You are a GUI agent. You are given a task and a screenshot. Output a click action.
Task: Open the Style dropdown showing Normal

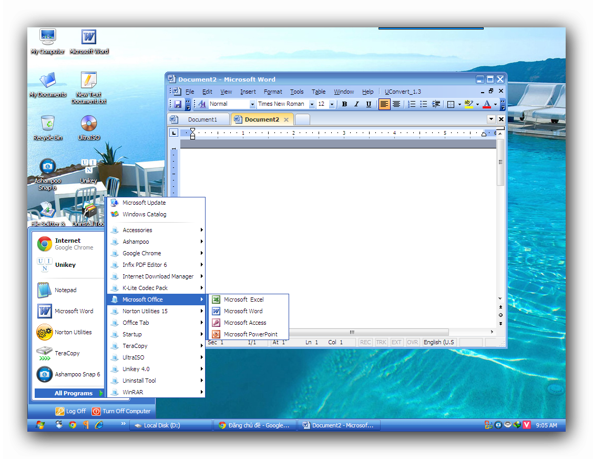tap(252, 104)
